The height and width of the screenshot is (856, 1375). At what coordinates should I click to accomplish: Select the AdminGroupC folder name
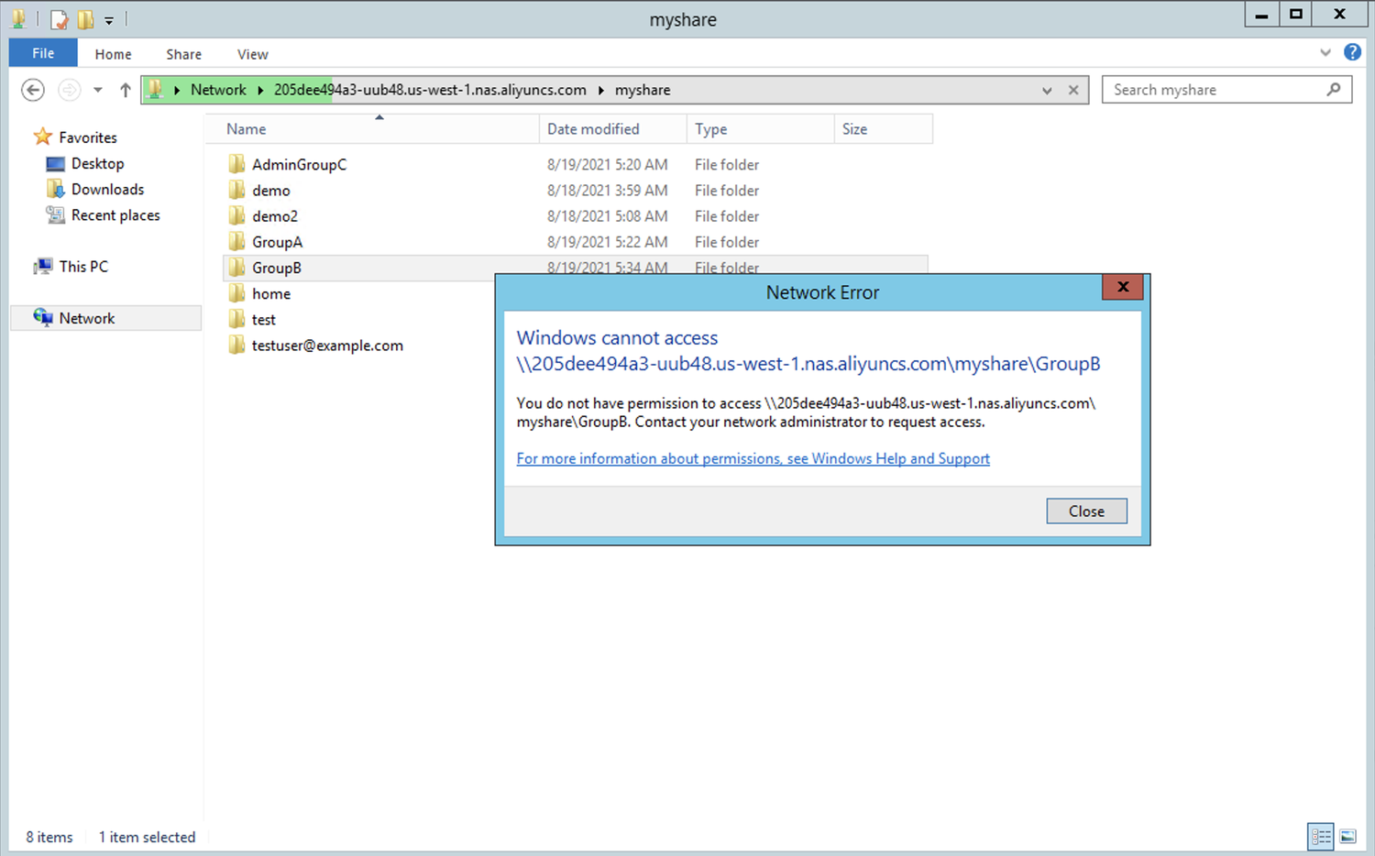click(299, 165)
